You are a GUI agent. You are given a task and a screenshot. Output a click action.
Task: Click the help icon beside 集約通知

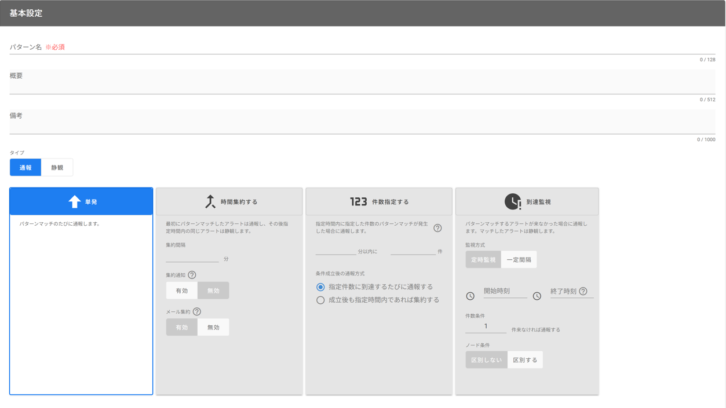[x=192, y=275]
